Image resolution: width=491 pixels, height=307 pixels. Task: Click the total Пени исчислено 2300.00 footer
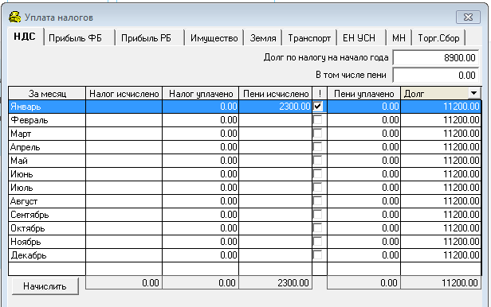click(276, 283)
